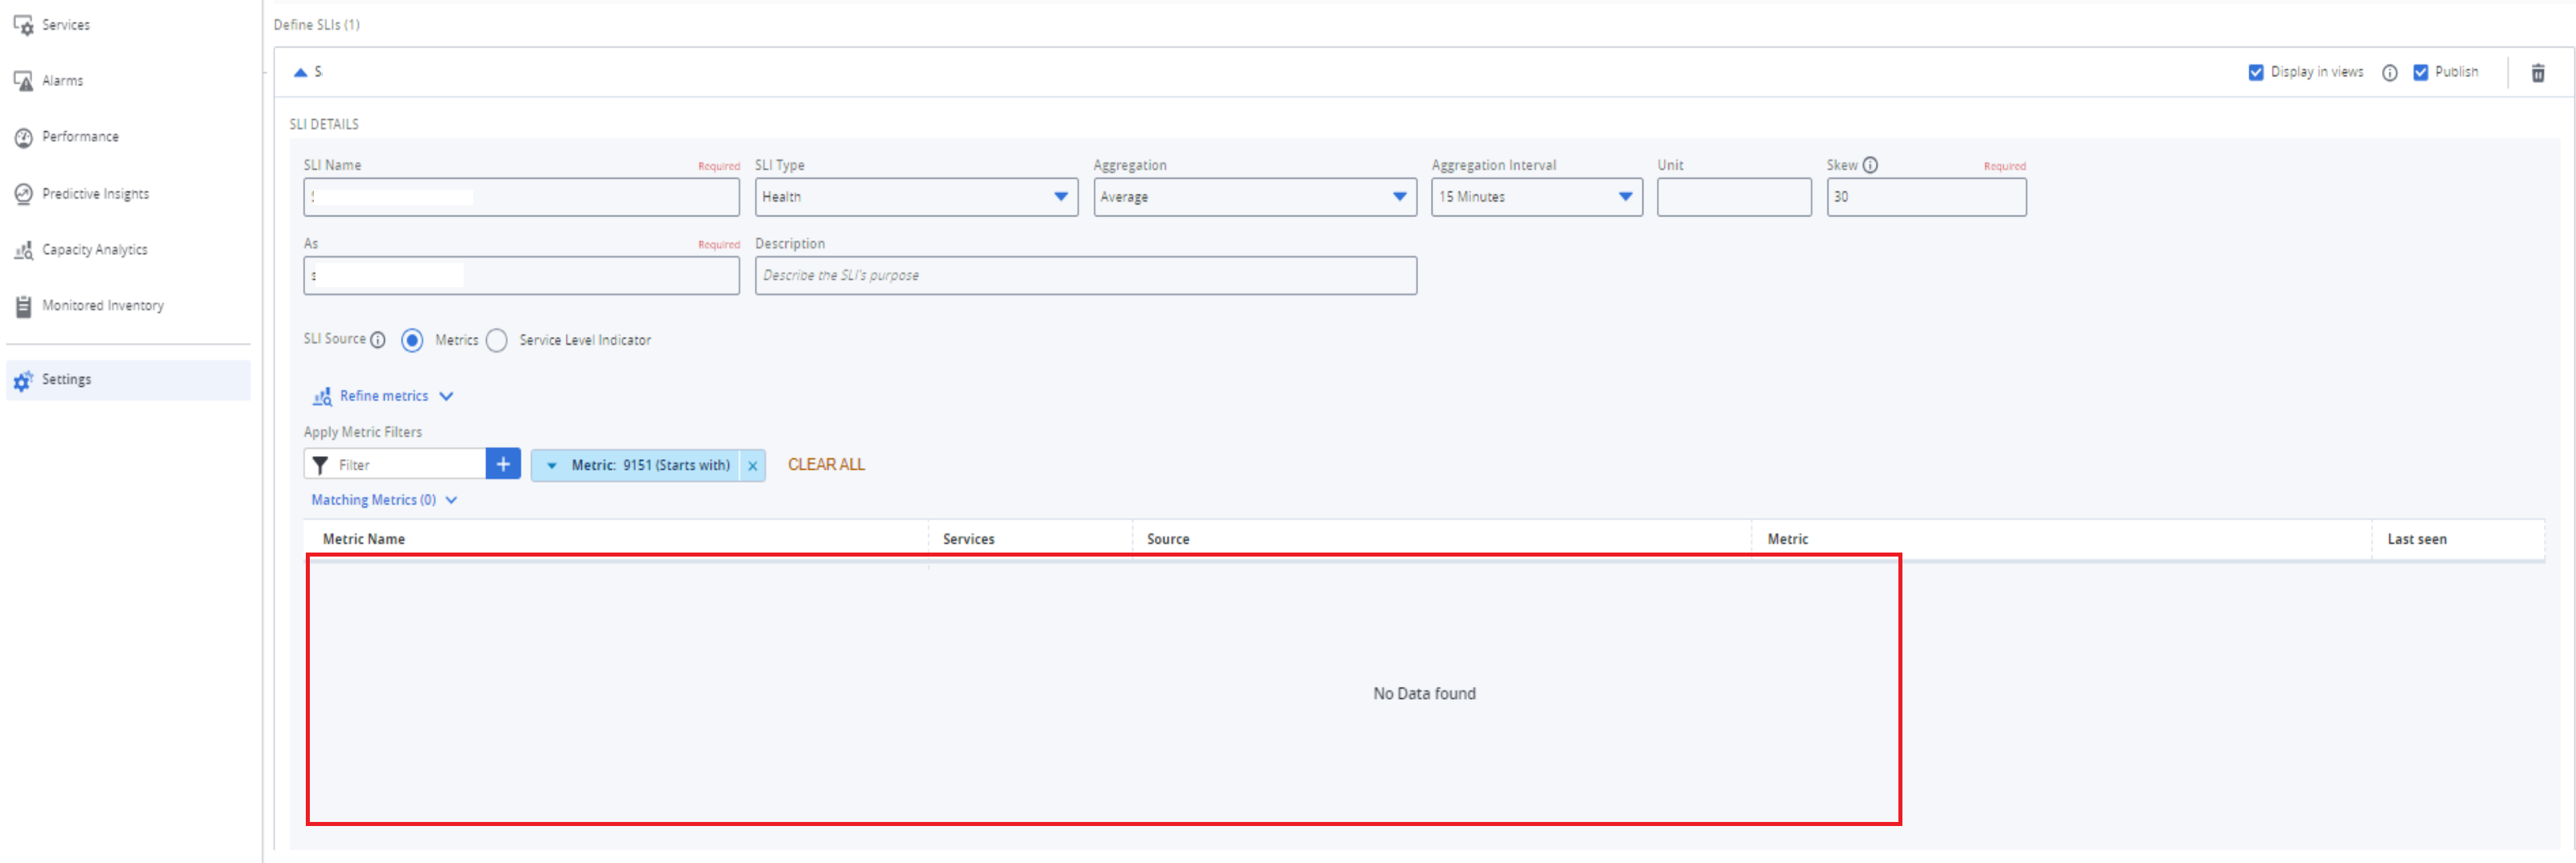Open Monitored Inventory in the sidebar
This screenshot has height=863, width=2576.
click(102, 306)
